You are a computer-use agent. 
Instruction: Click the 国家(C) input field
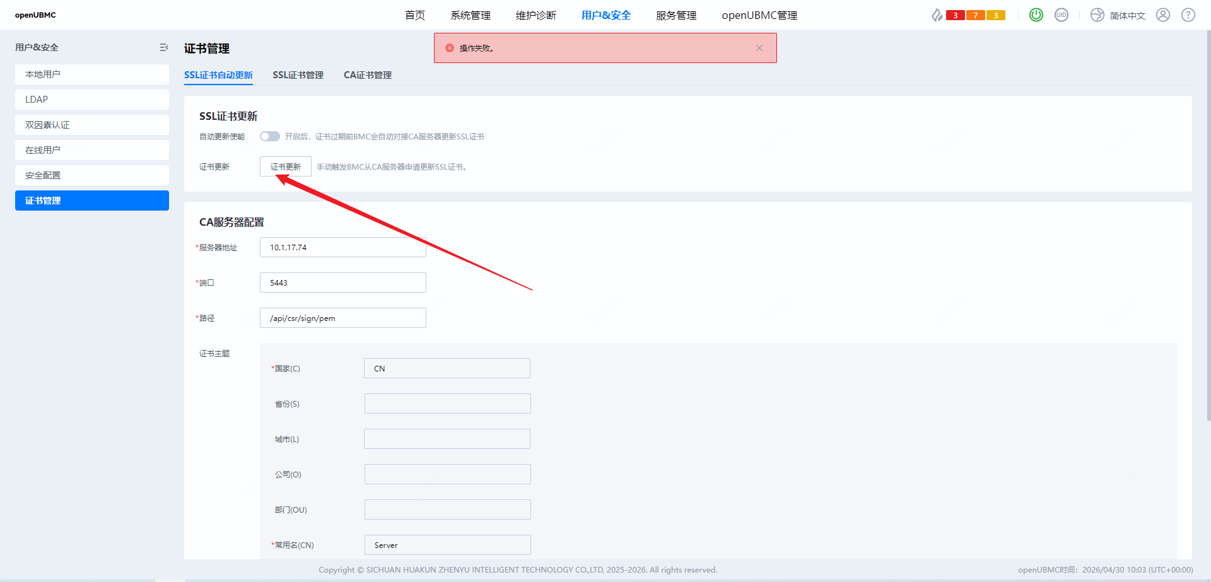pyautogui.click(x=447, y=368)
